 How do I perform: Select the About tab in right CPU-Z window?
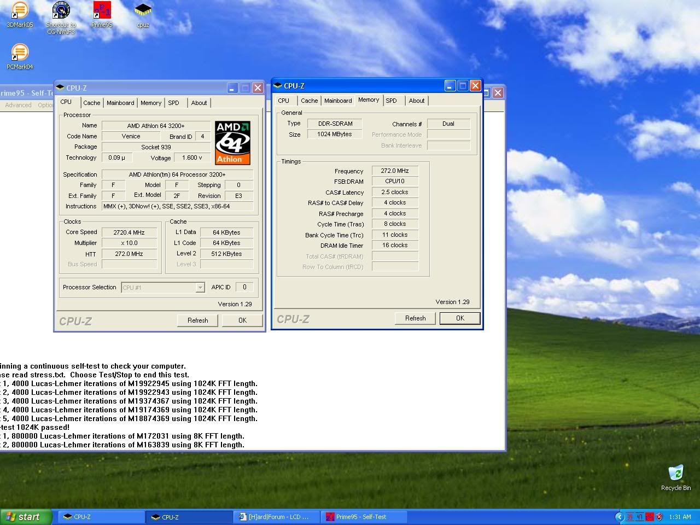(417, 101)
